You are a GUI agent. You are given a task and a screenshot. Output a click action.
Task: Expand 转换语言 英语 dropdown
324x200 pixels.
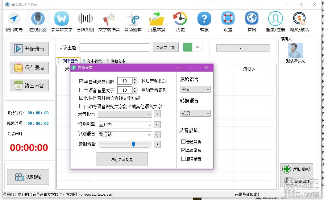pos(195,113)
